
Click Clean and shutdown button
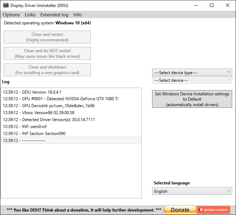coord(47,70)
